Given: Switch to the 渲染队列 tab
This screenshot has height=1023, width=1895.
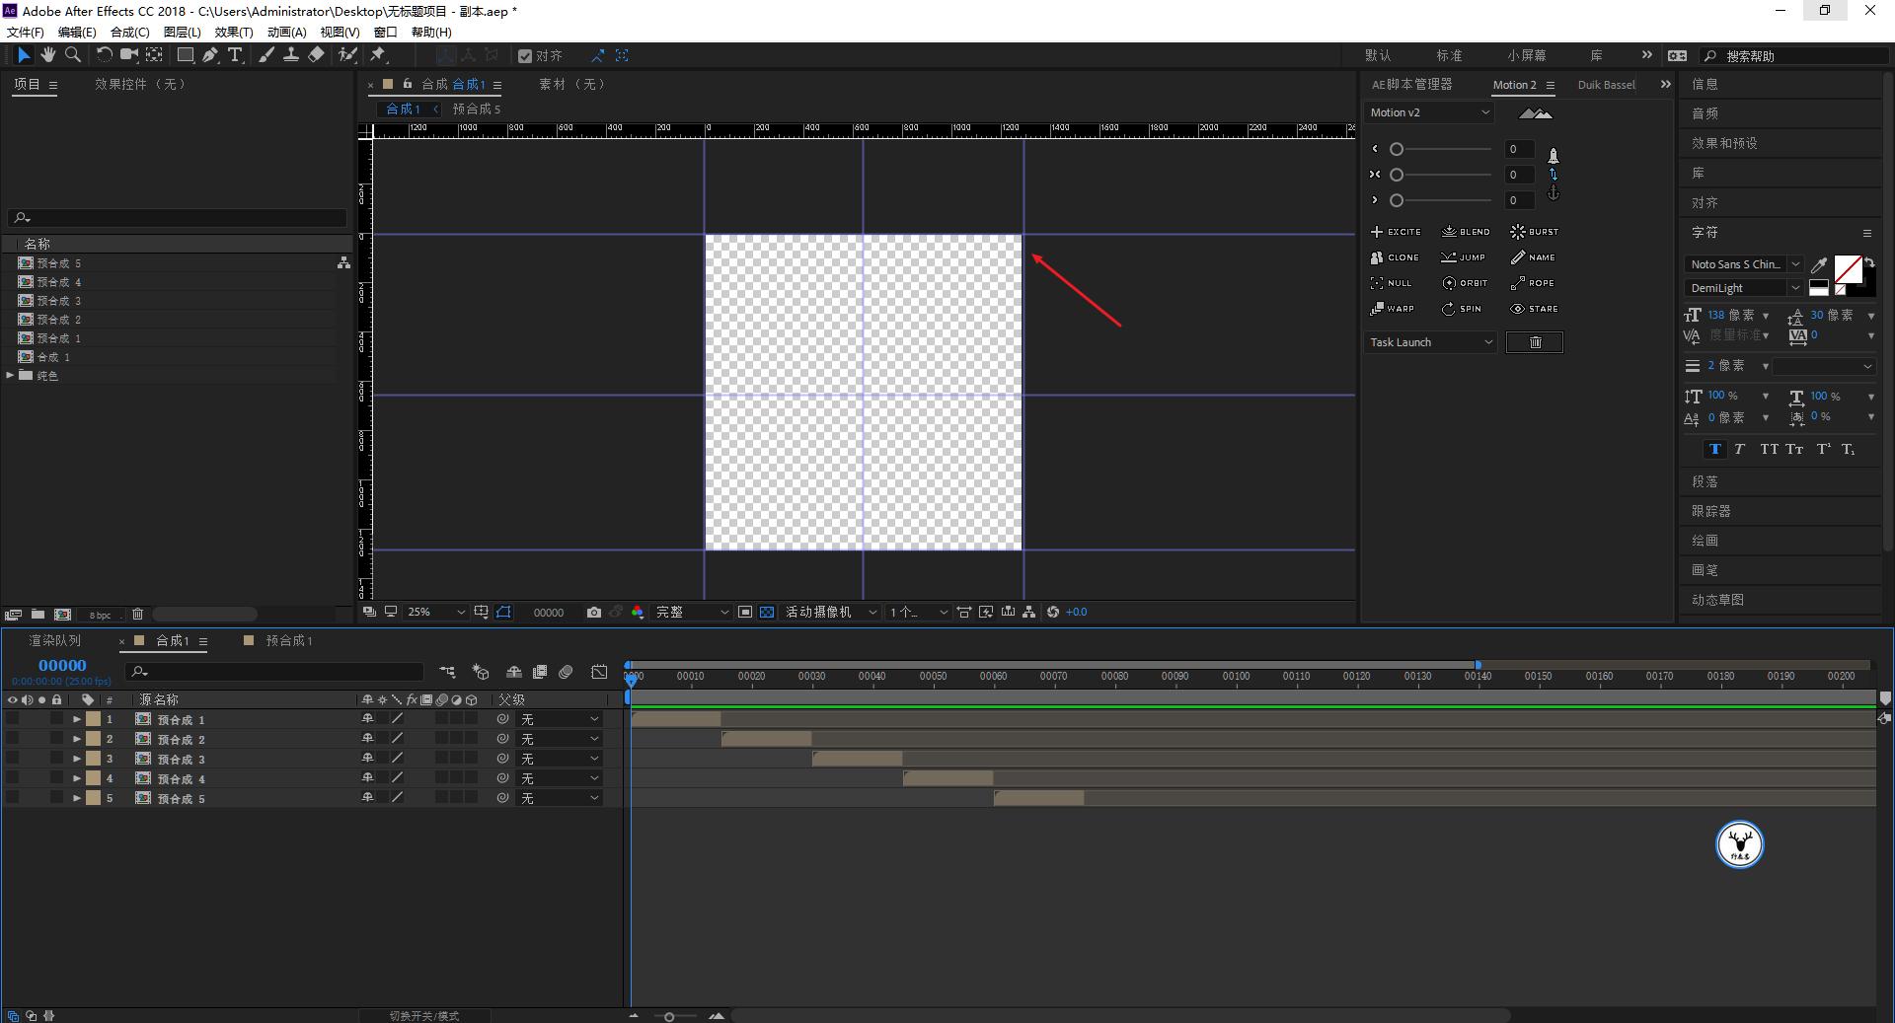Looking at the screenshot, I should (x=55, y=640).
